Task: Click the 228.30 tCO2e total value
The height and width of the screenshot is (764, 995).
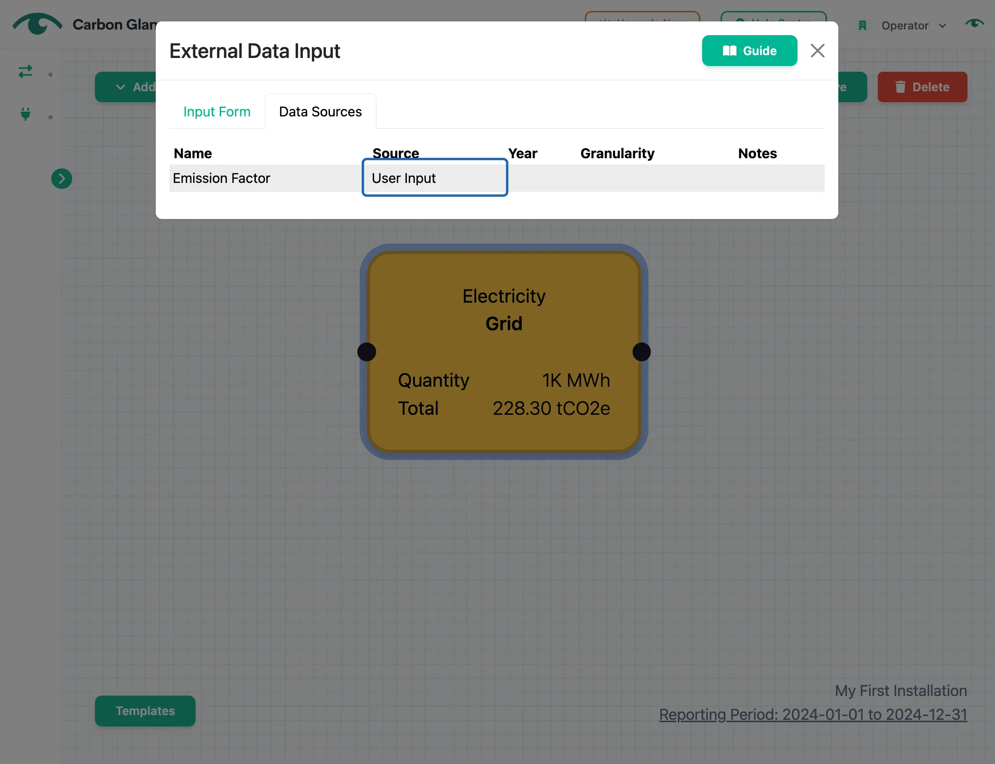Action: tap(551, 408)
